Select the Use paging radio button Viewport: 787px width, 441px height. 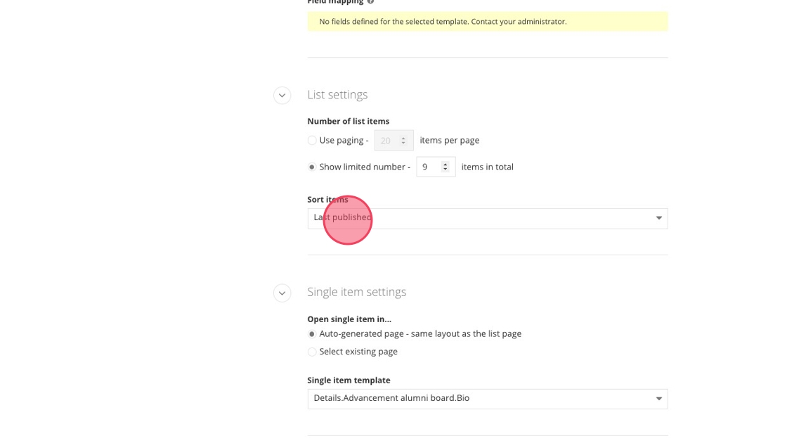(x=312, y=141)
